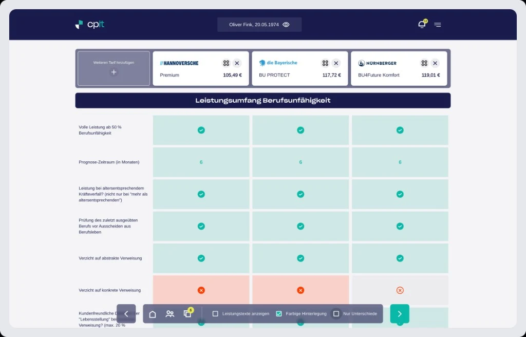
Task: Select row label Prognose-Zeitraum (in Monaten)
Action: 109,162
